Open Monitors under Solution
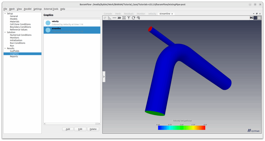 tap(14, 38)
